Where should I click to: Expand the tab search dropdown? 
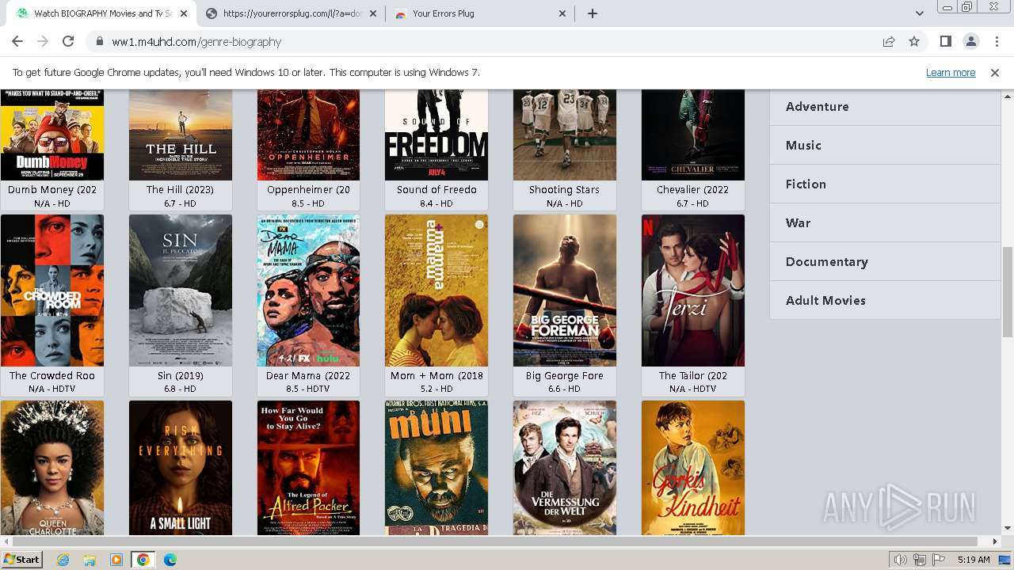click(x=920, y=13)
